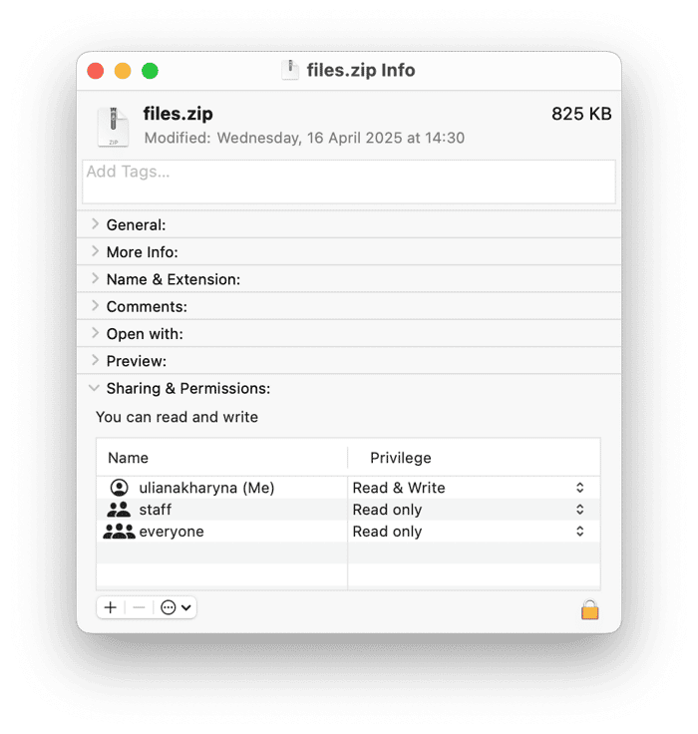Click the title bar zip proxy icon
The width and height of the screenshot is (698, 734).
pyautogui.click(x=290, y=70)
